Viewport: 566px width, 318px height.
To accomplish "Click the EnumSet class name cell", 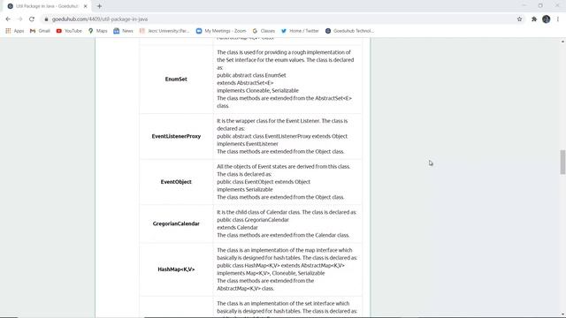I will click(176, 79).
